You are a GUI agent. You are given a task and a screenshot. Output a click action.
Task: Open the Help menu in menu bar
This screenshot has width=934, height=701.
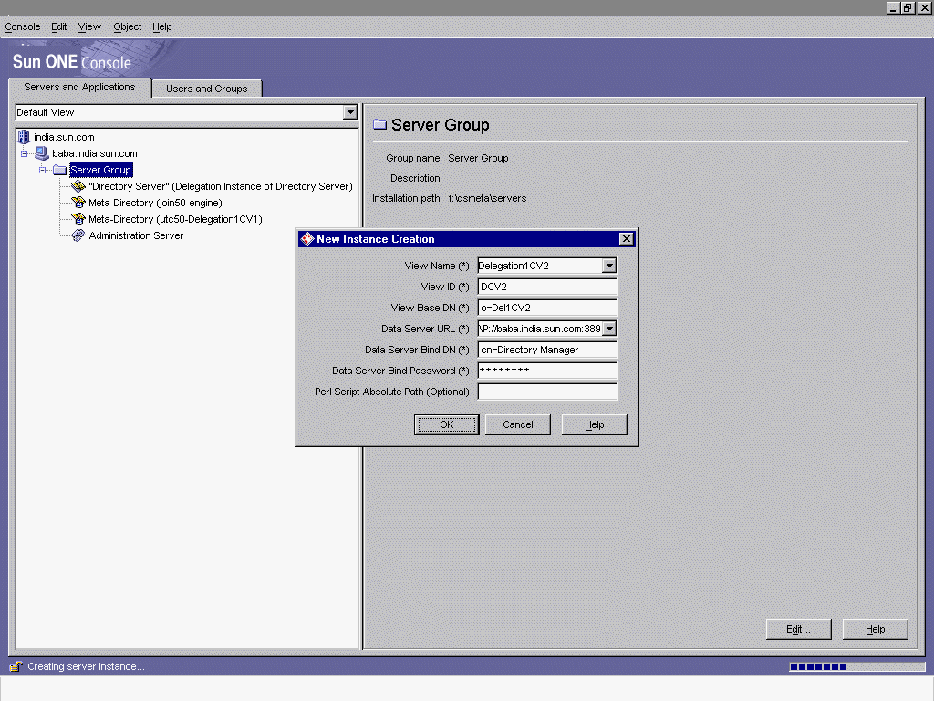(x=162, y=26)
